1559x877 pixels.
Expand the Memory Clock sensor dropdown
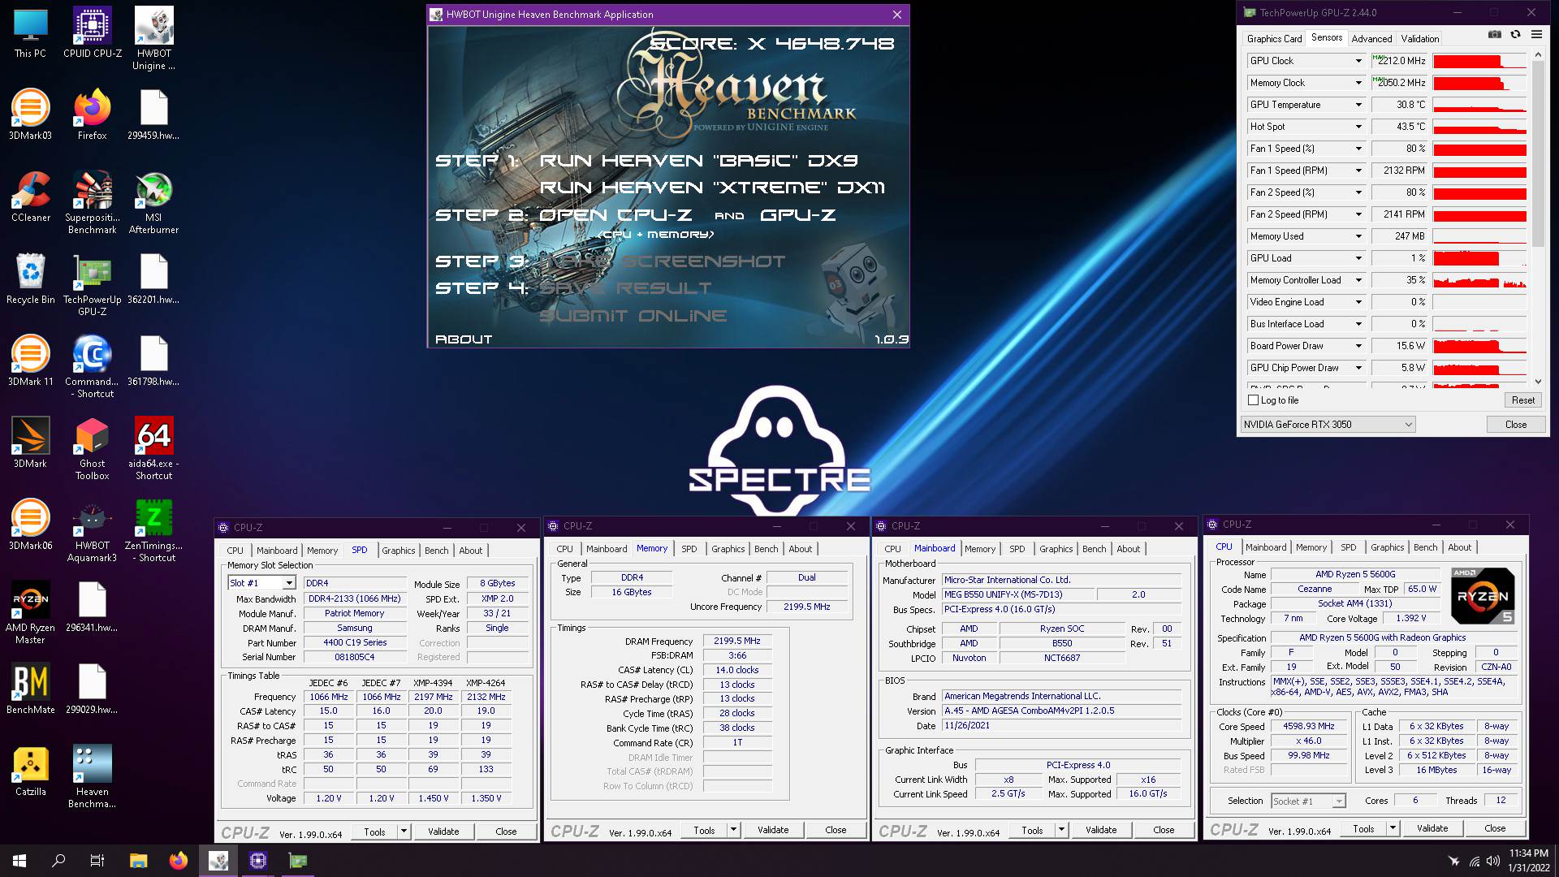point(1358,83)
